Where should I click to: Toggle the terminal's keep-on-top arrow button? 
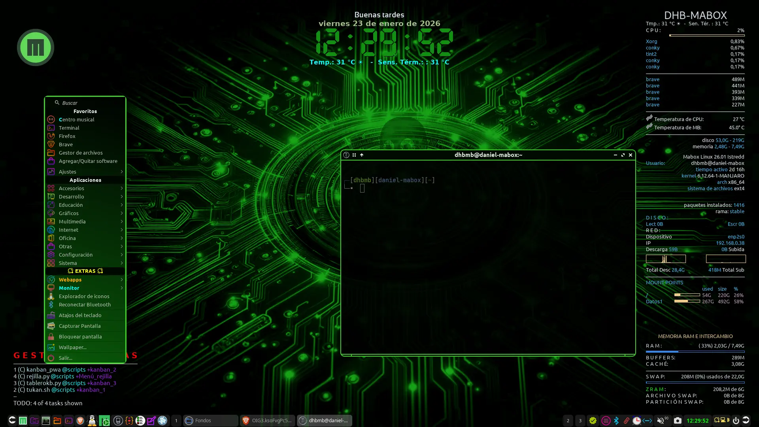[x=362, y=155]
